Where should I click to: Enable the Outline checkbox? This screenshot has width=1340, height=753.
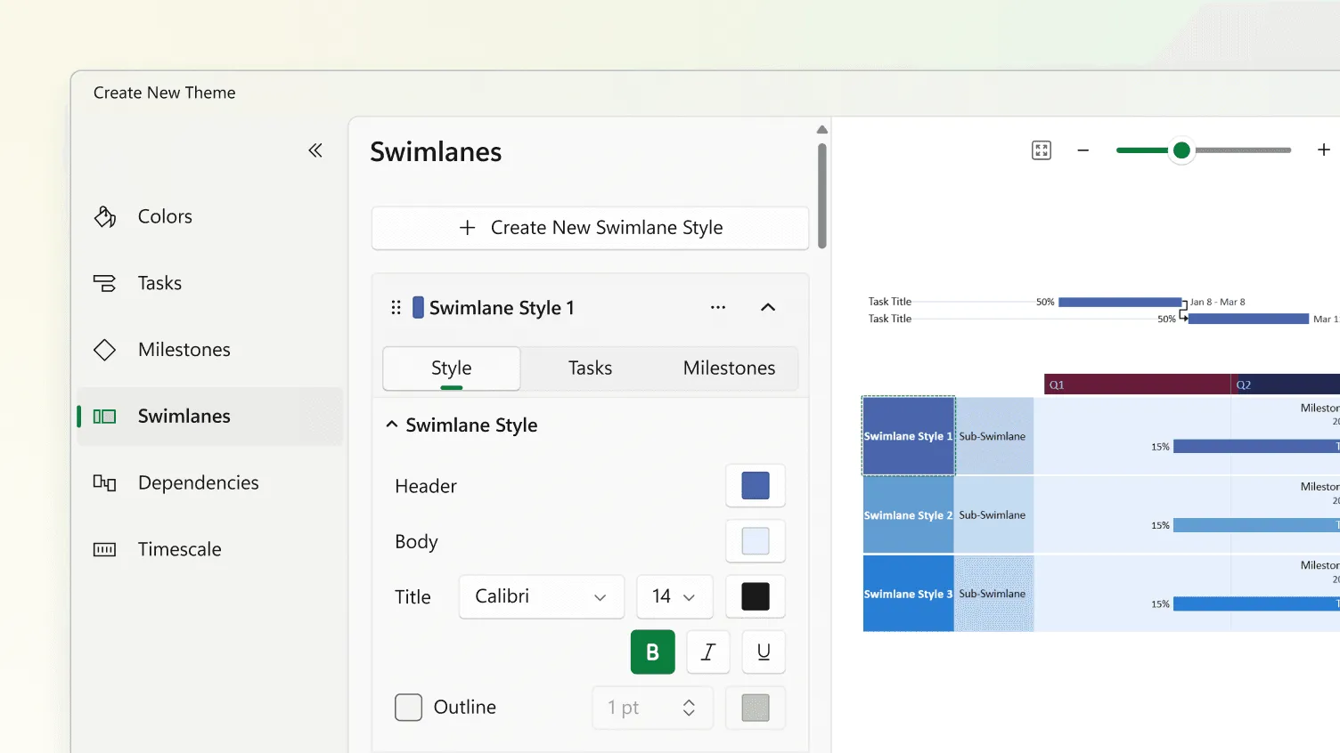click(x=408, y=708)
